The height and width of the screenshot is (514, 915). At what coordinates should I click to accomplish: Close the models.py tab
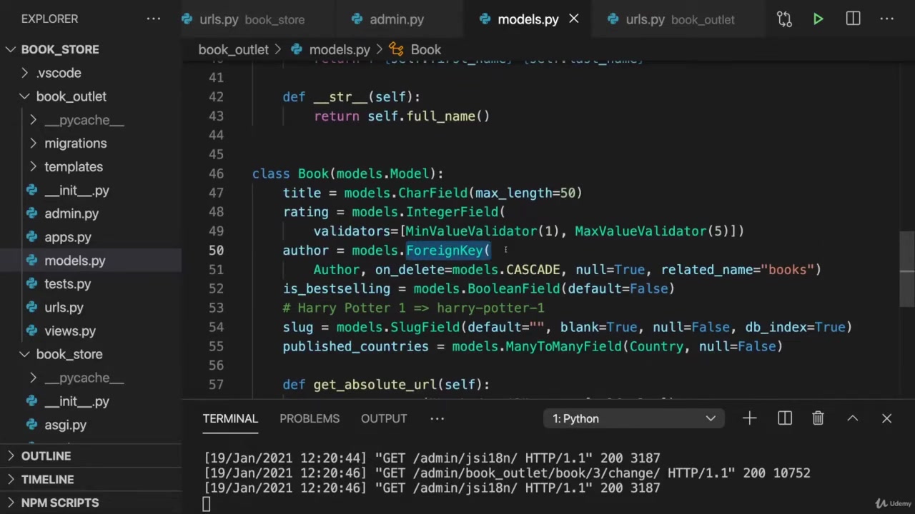coord(573,19)
